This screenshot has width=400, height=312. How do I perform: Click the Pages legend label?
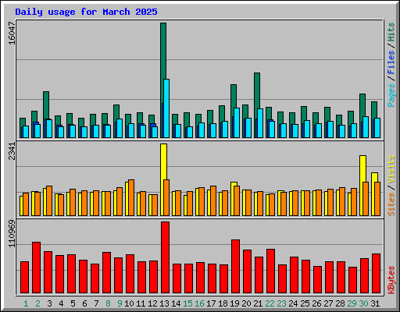point(391,95)
